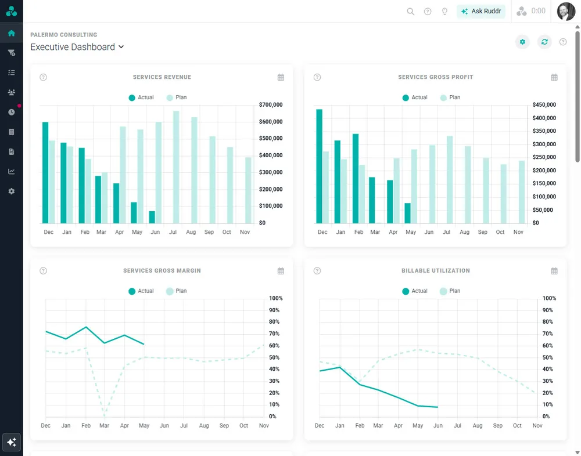Click the Ruddr logo in the sidebar
Viewport: 581px width, 456px height.
(x=12, y=11)
